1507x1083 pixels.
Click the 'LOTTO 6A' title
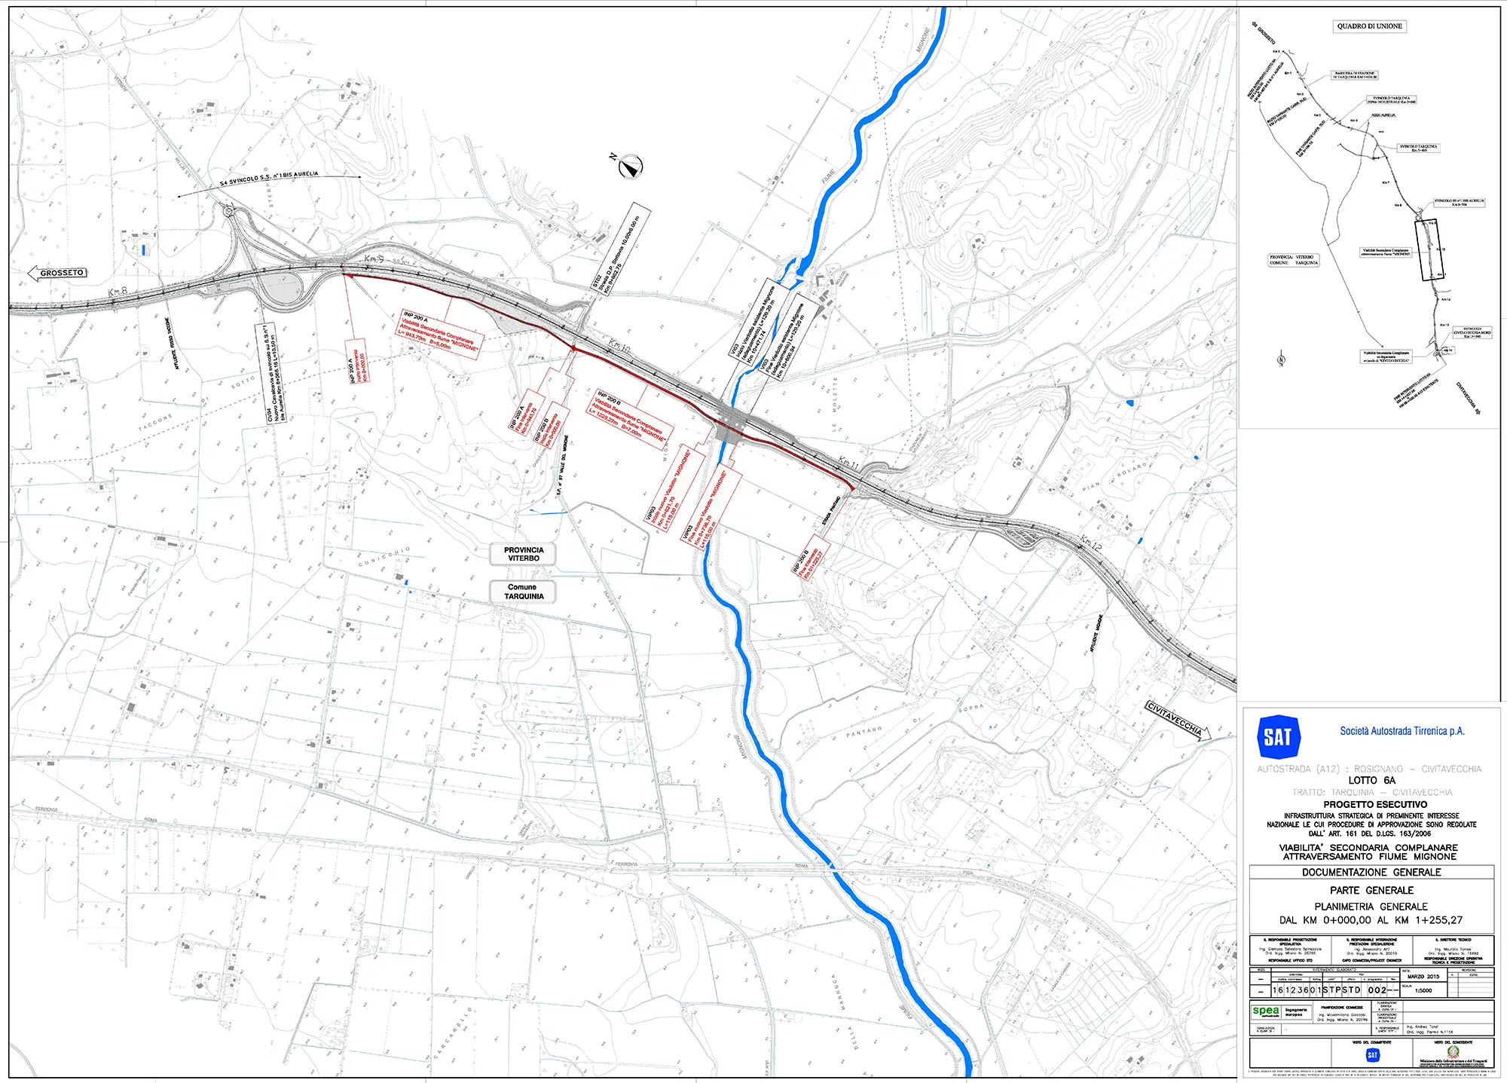[1372, 780]
